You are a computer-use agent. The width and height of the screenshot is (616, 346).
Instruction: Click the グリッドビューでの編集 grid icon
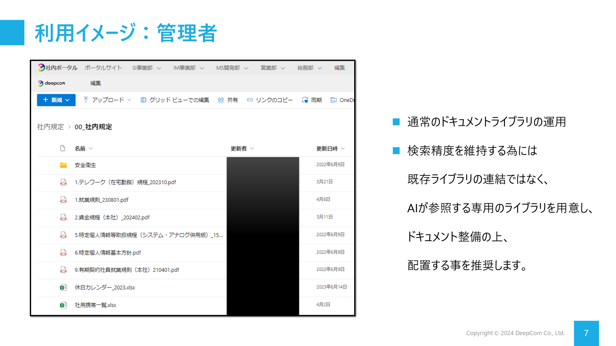143,100
